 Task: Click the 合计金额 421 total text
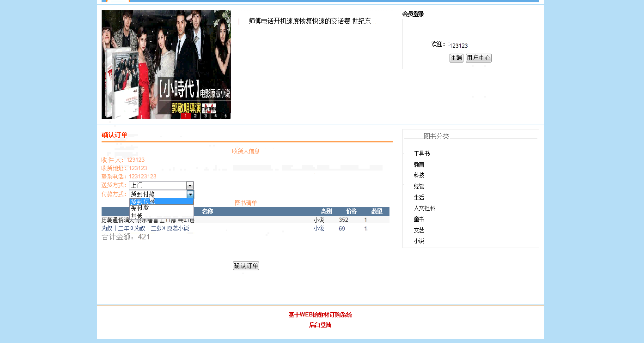(x=126, y=237)
